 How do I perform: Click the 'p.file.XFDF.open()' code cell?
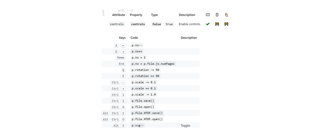point(147,119)
